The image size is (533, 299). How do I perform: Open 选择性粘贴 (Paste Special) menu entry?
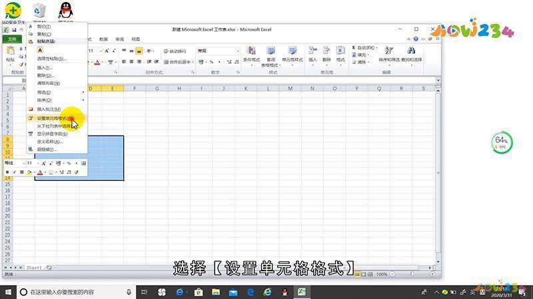coord(51,58)
